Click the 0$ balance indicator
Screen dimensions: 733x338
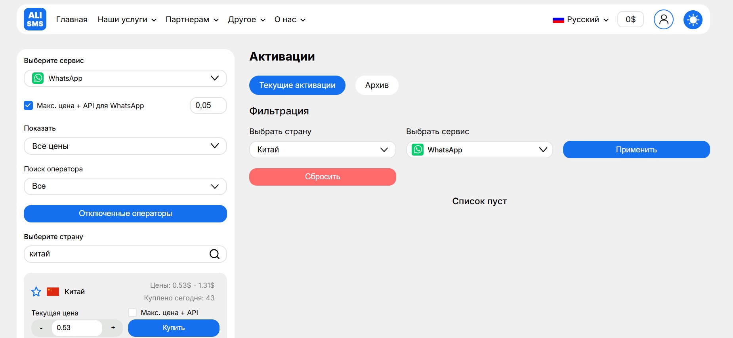(630, 19)
